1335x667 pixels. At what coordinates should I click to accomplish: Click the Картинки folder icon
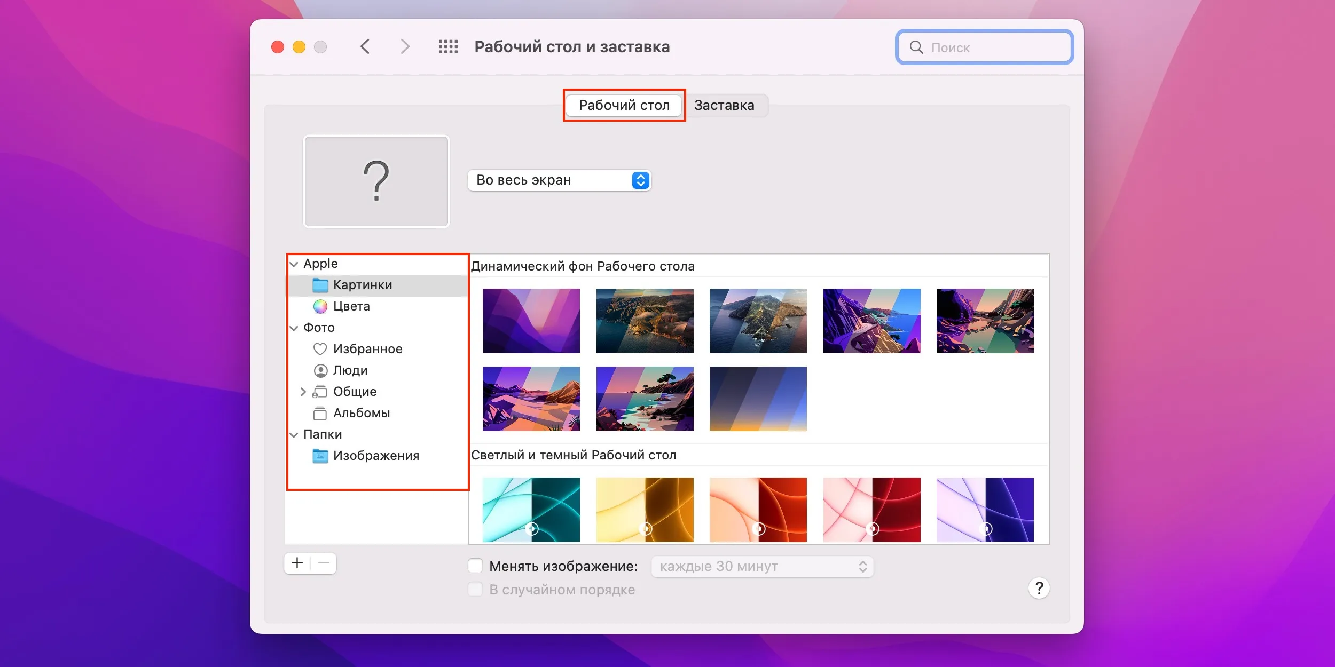pyautogui.click(x=320, y=285)
